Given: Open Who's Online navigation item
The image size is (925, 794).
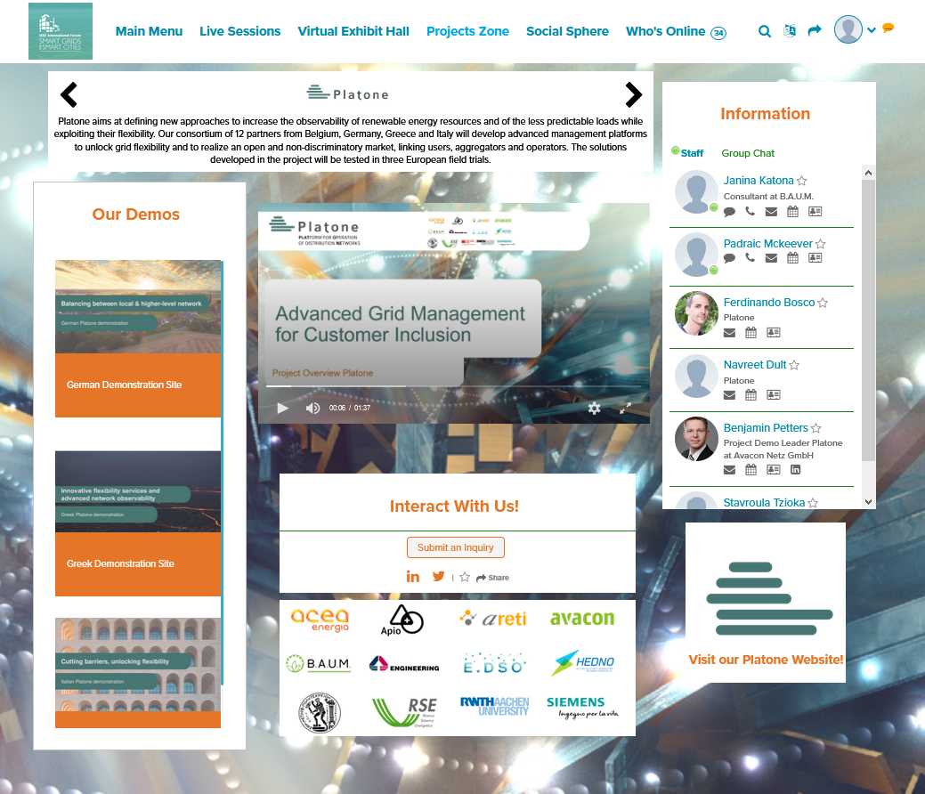Looking at the screenshot, I should pos(676,32).
